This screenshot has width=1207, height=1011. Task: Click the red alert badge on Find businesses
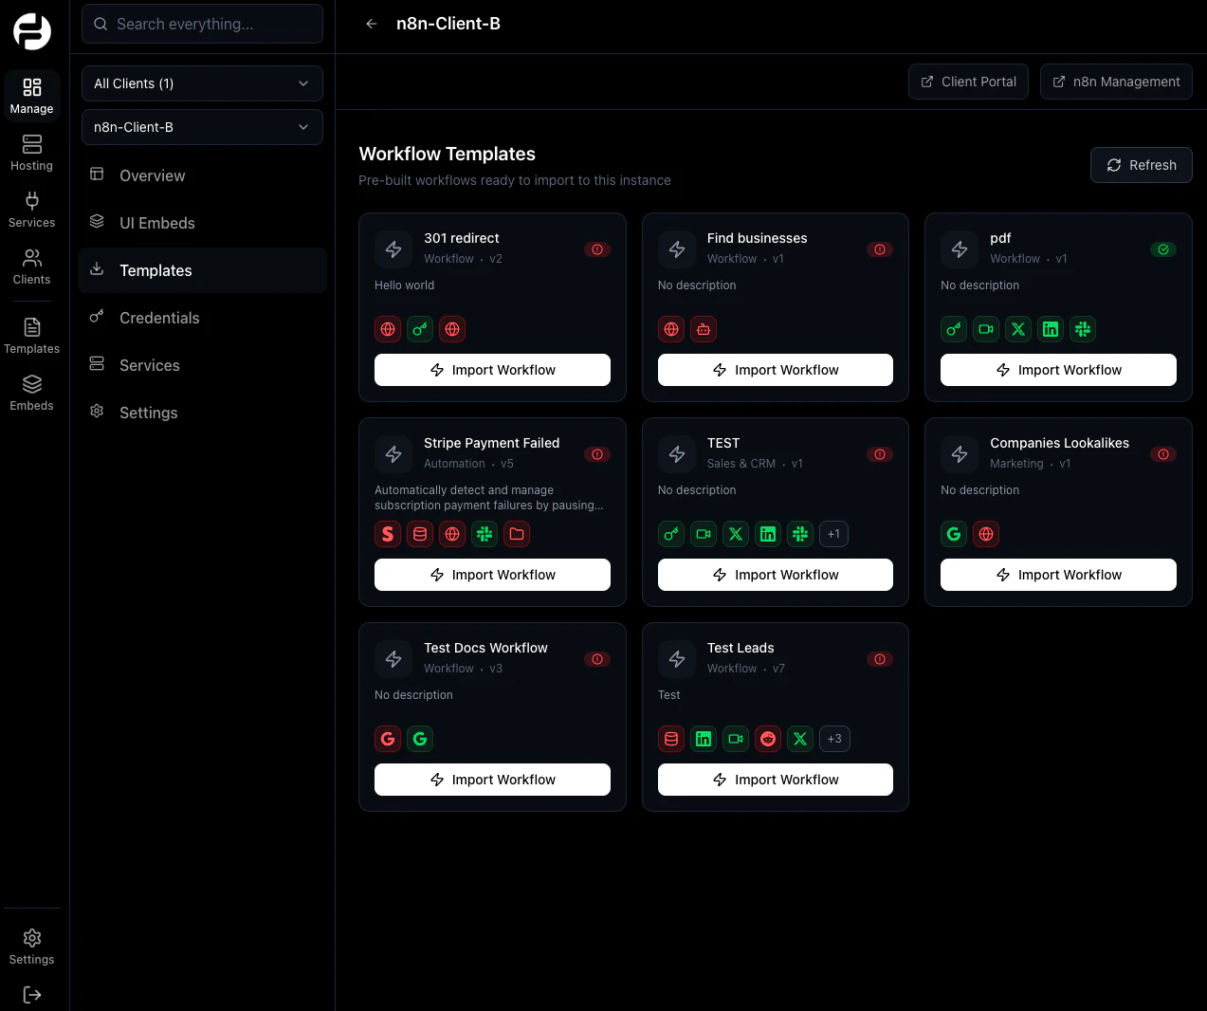coord(879,249)
